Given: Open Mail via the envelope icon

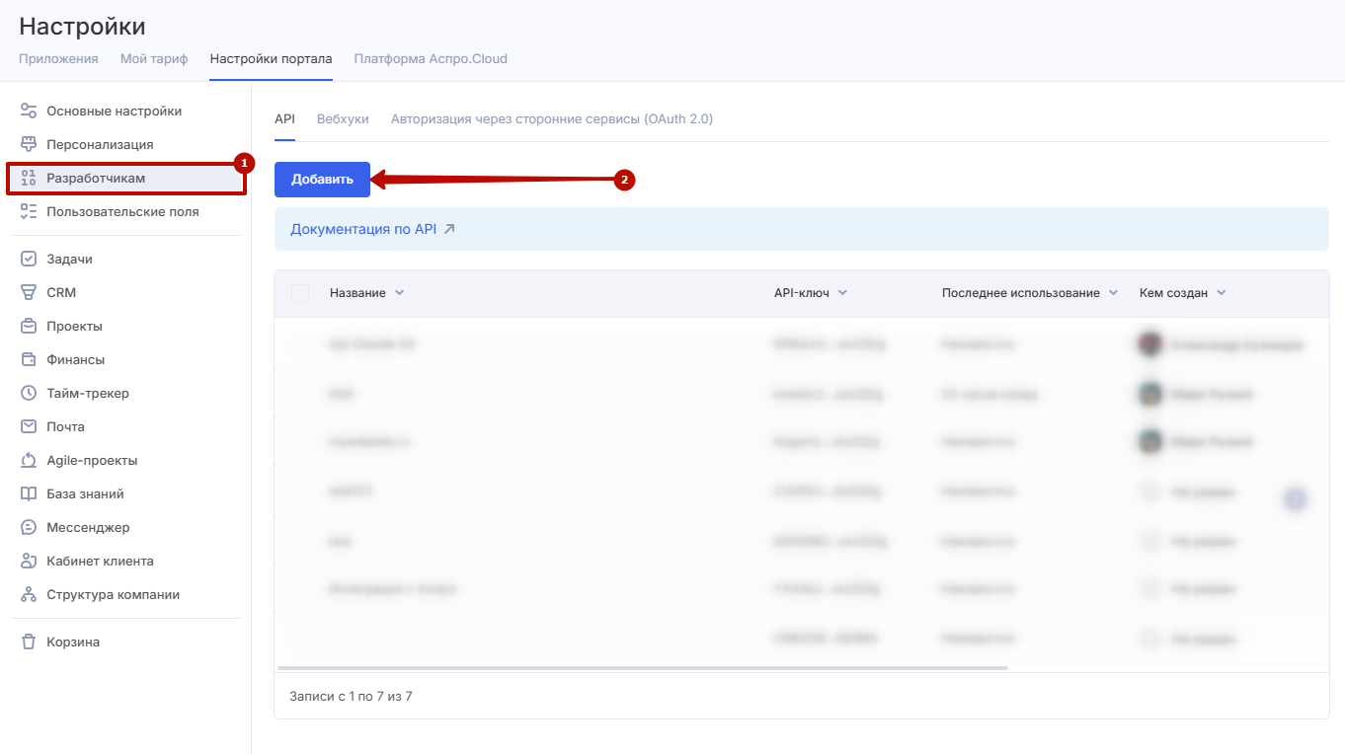Looking at the screenshot, I should [x=29, y=427].
